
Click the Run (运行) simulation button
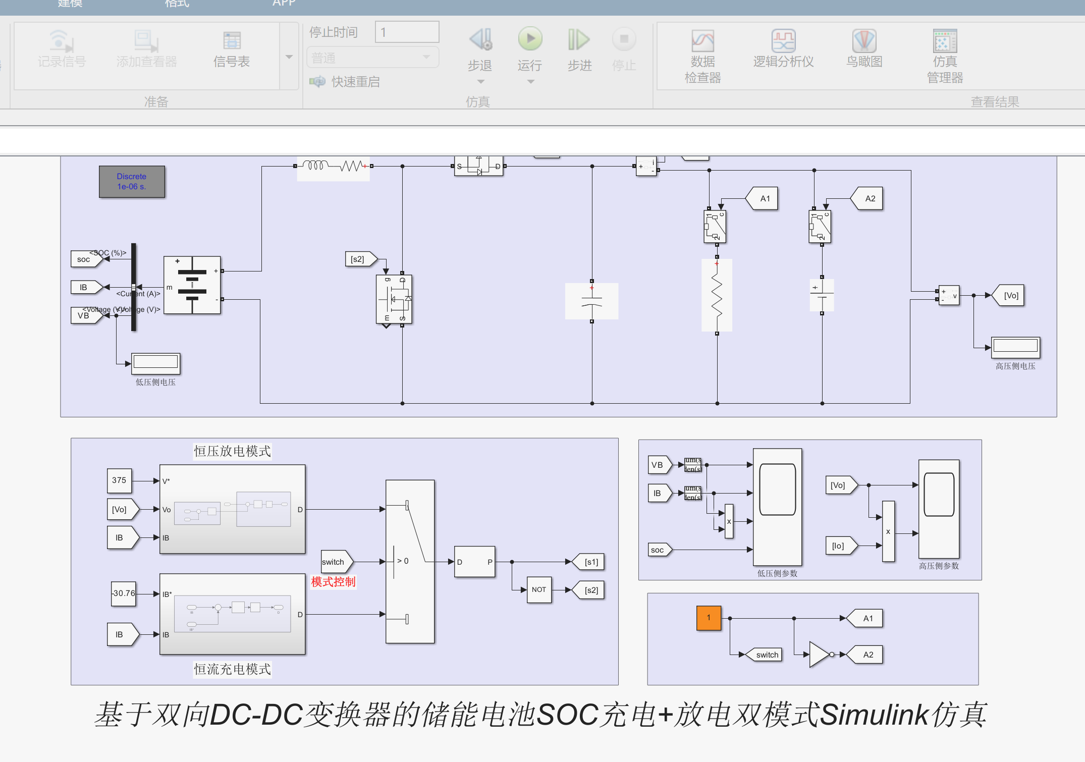[530, 39]
